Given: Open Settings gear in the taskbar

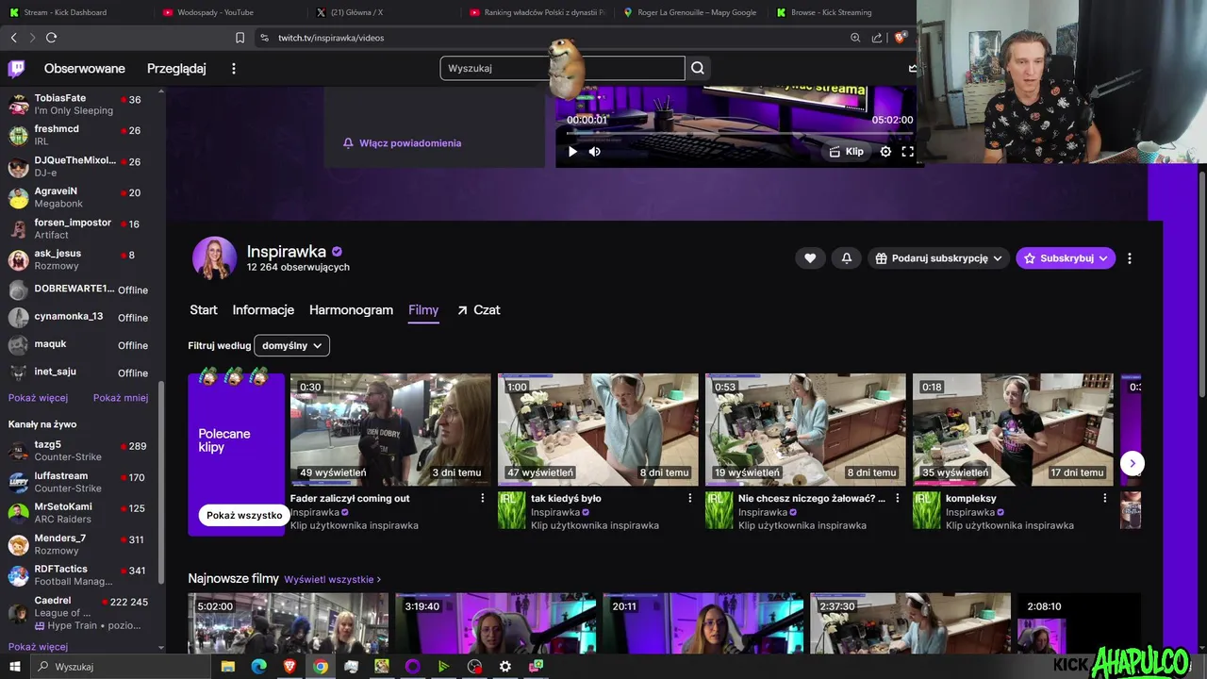Looking at the screenshot, I should (x=505, y=667).
